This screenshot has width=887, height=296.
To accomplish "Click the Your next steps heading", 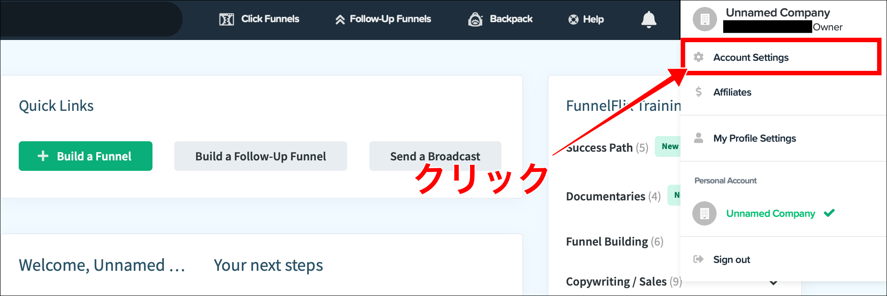I will pos(268,265).
